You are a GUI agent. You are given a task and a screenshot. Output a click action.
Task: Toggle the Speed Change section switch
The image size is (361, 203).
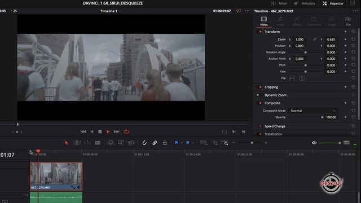tap(260, 126)
